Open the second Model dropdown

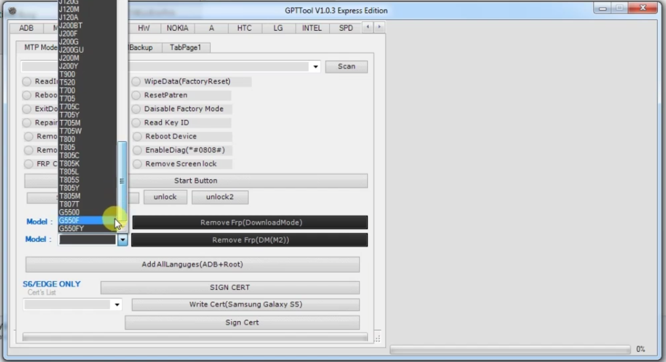122,240
